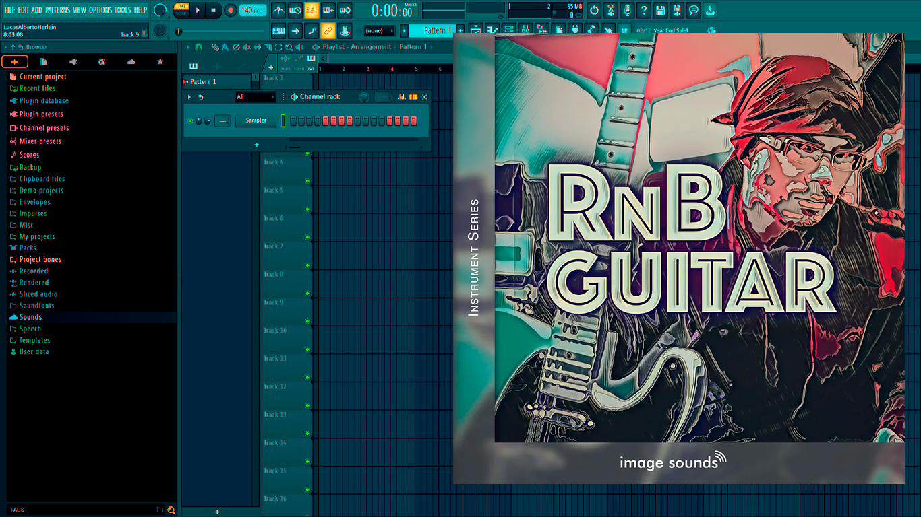Select the zoom magnifier tool in playlist
921x517 pixels.
pyautogui.click(x=289, y=47)
